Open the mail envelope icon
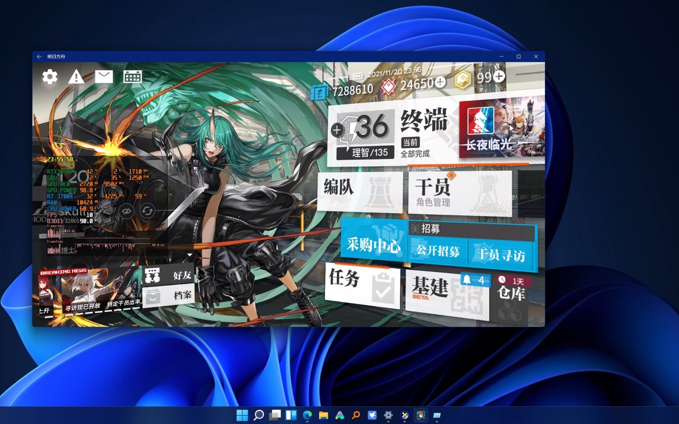The height and width of the screenshot is (424, 679). coord(104,77)
